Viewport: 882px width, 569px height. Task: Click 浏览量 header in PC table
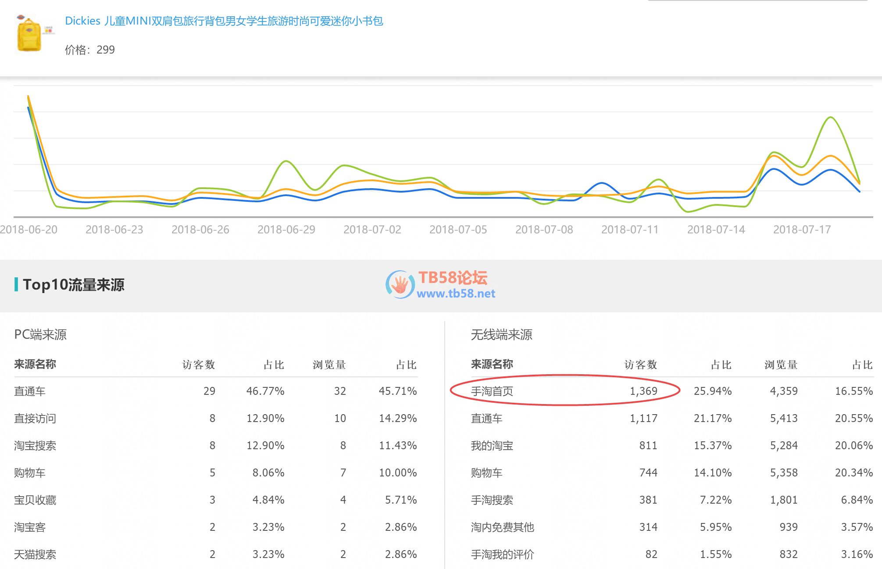(329, 365)
